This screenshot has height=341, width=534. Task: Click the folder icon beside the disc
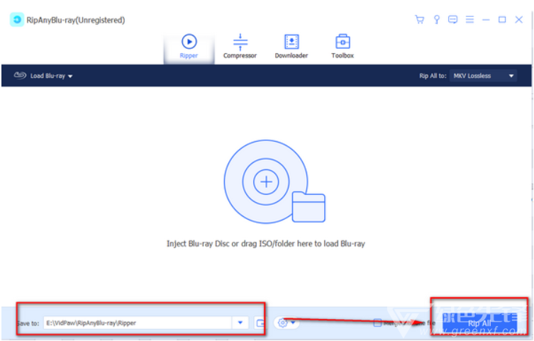[x=308, y=207]
